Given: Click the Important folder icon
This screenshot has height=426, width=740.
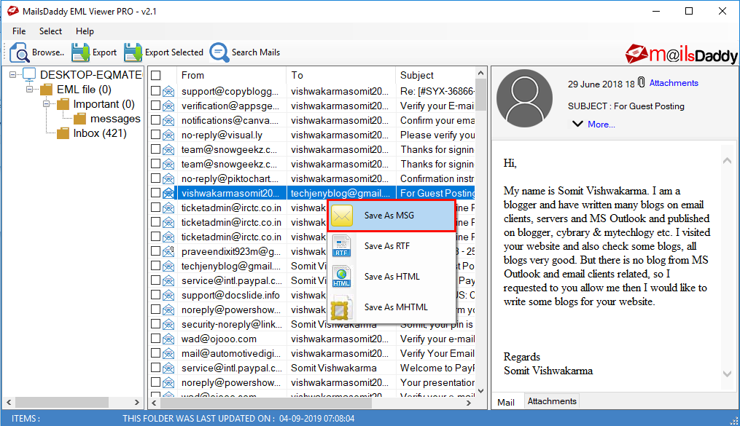Looking at the screenshot, I should point(63,104).
